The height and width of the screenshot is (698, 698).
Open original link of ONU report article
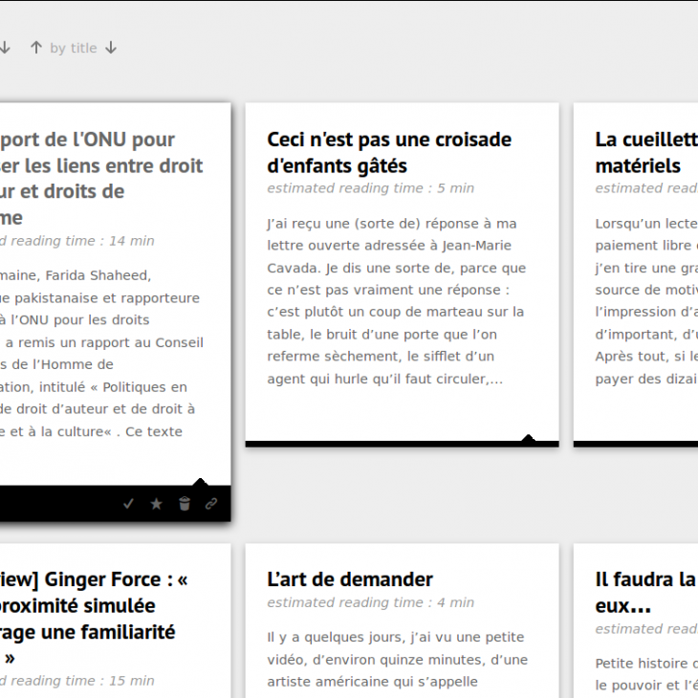(x=211, y=504)
